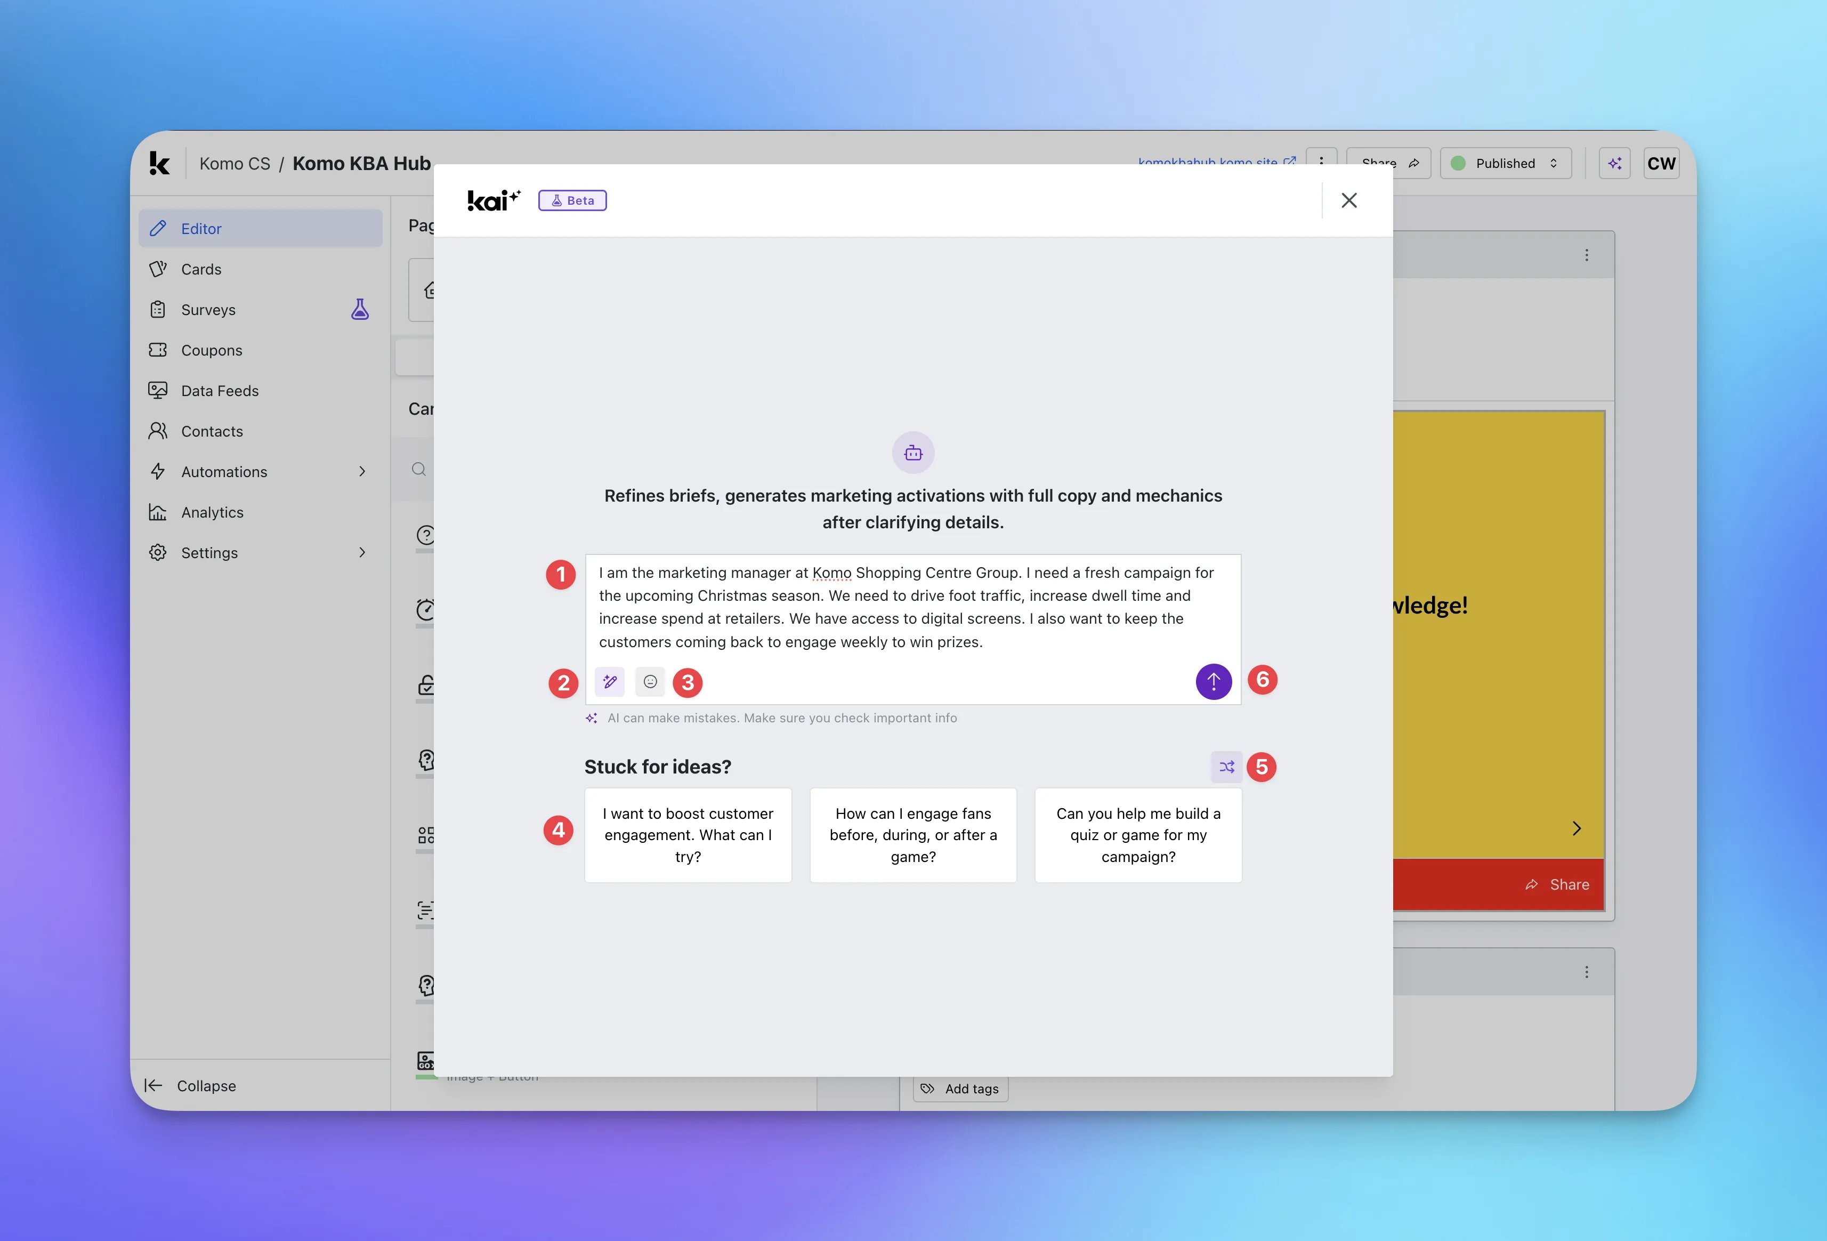Open the Published status dropdown
Screen dimensions: 1827x1241
tap(1506, 164)
